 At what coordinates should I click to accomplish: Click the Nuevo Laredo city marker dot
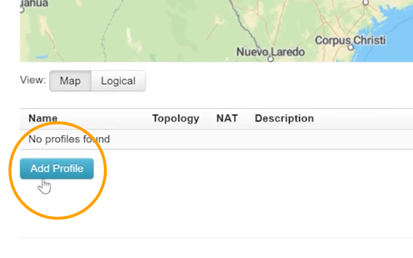(x=271, y=59)
